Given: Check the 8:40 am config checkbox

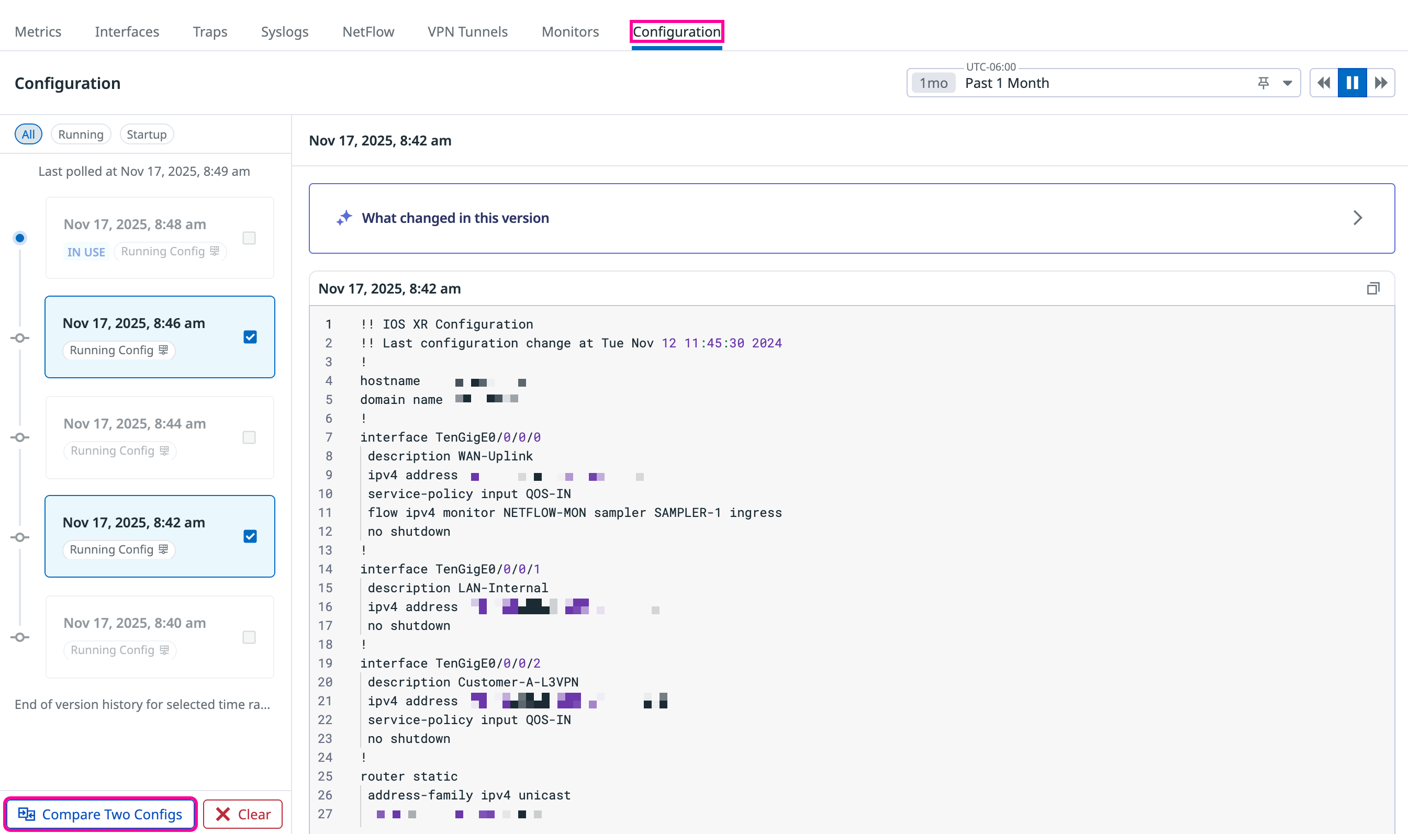Looking at the screenshot, I should 249,637.
